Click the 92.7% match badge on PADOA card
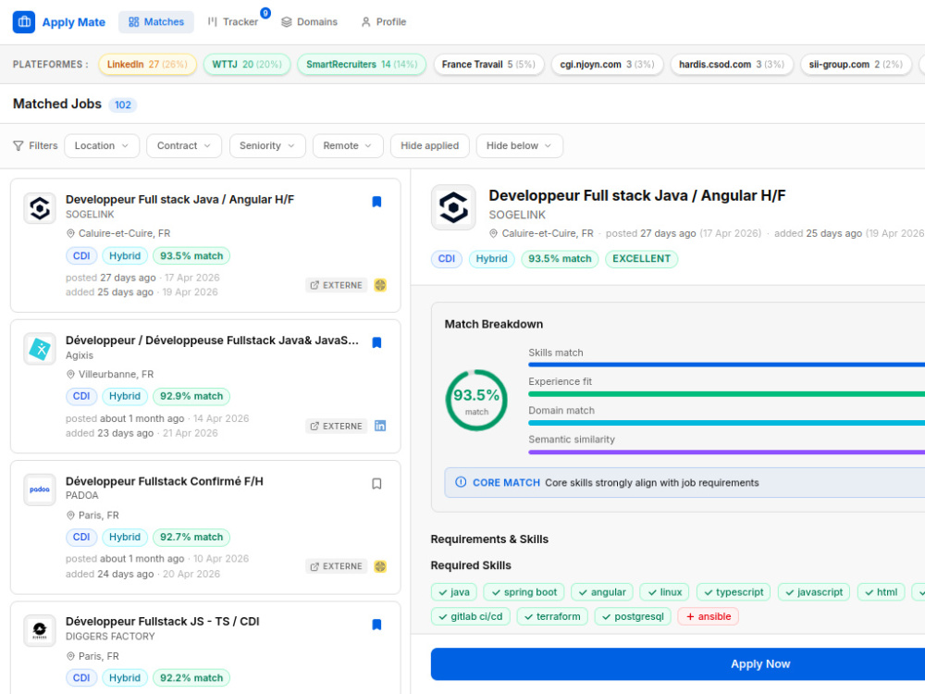The width and height of the screenshot is (925, 694). [x=191, y=537]
